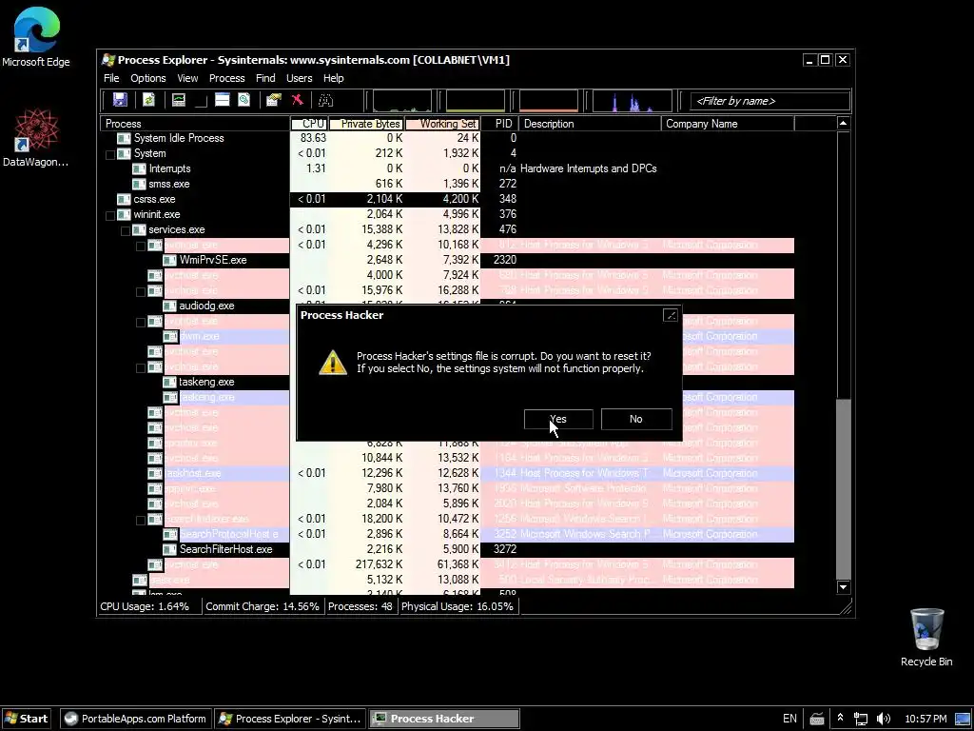Click the yellow warning icon in dialog
Viewport: 974px width, 731px height.
click(x=333, y=363)
